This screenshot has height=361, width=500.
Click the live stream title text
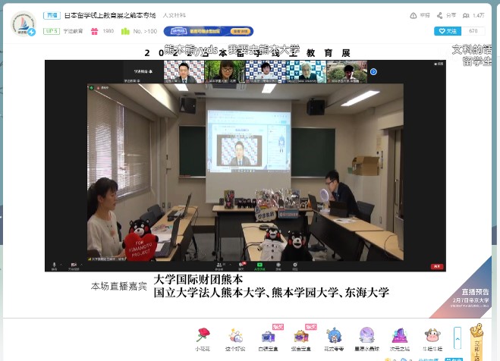(x=110, y=15)
